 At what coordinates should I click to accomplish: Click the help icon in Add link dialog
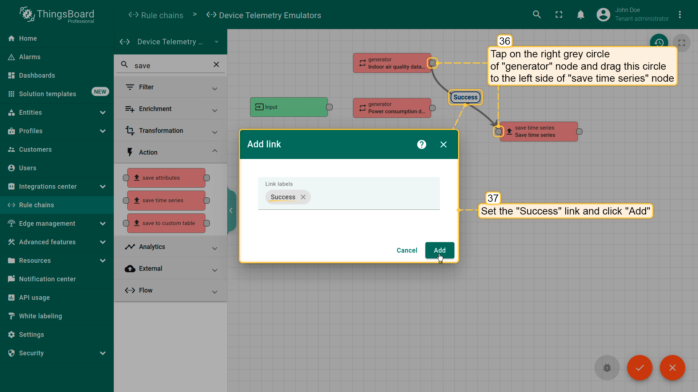pyautogui.click(x=422, y=144)
